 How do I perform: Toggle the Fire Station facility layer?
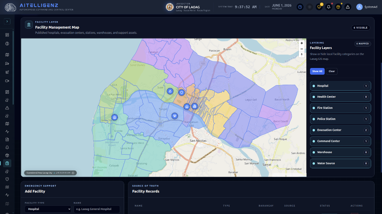[x=340, y=108]
